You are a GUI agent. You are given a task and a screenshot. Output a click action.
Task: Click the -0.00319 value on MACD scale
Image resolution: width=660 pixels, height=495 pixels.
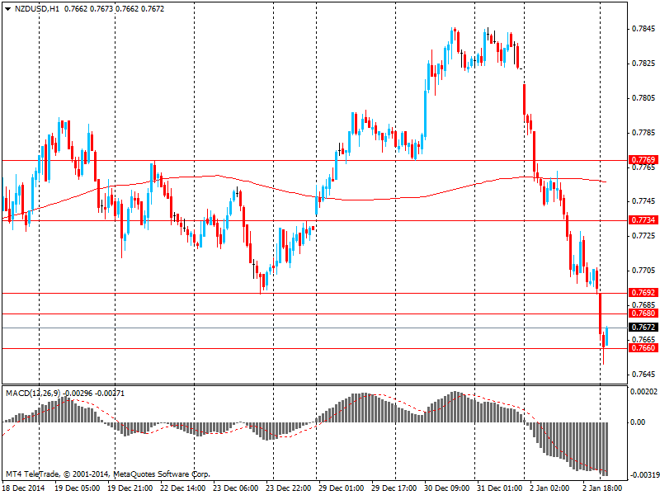(x=644, y=475)
